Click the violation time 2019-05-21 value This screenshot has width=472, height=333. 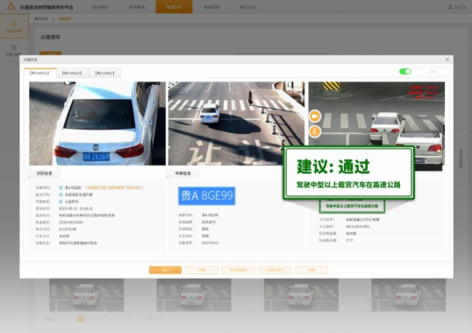coord(75,209)
